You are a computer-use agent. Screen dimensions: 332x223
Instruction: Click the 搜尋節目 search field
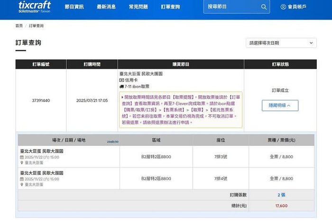tap(232, 7)
